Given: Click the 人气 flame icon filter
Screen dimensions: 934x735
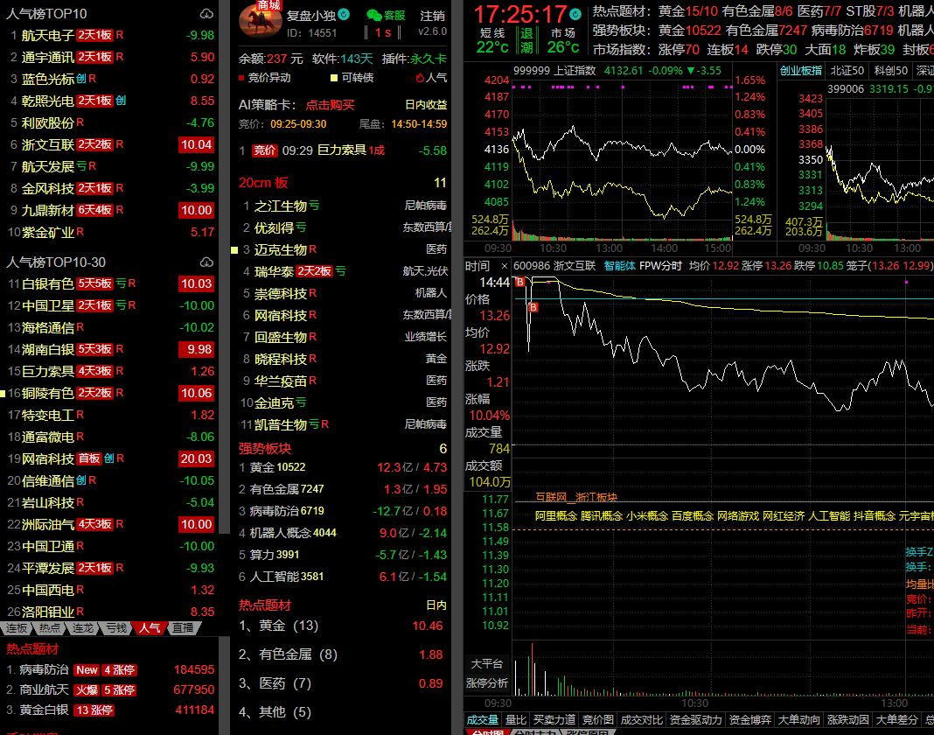Looking at the screenshot, I should 430,78.
